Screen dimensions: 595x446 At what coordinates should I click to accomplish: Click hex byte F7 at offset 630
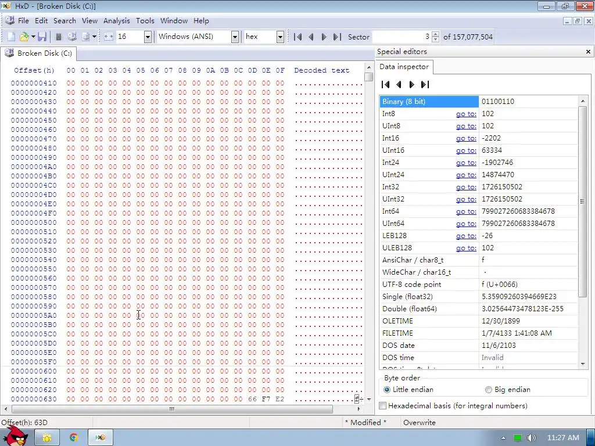(x=266, y=399)
